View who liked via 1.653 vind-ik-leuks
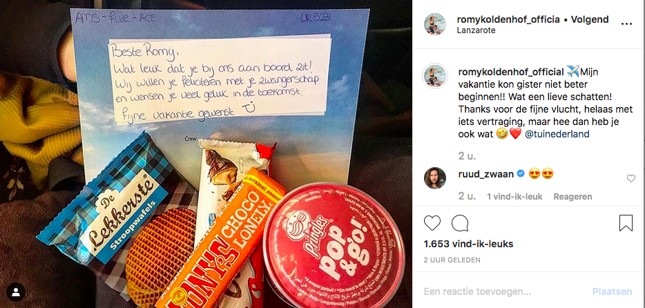 tap(468, 244)
